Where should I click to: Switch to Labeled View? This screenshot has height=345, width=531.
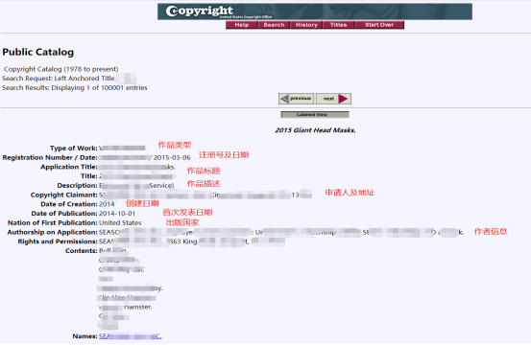pyautogui.click(x=315, y=115)
